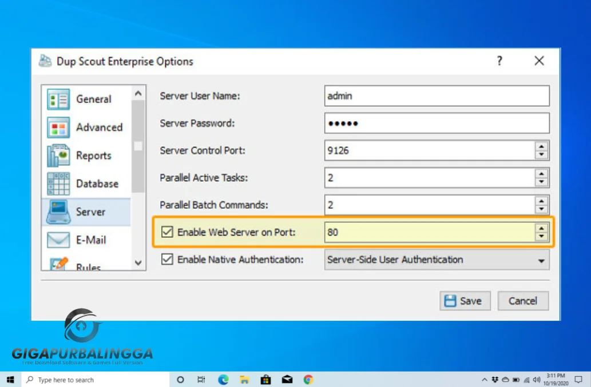
Task: Show hidden system tray icons
Action: [485, 380]
